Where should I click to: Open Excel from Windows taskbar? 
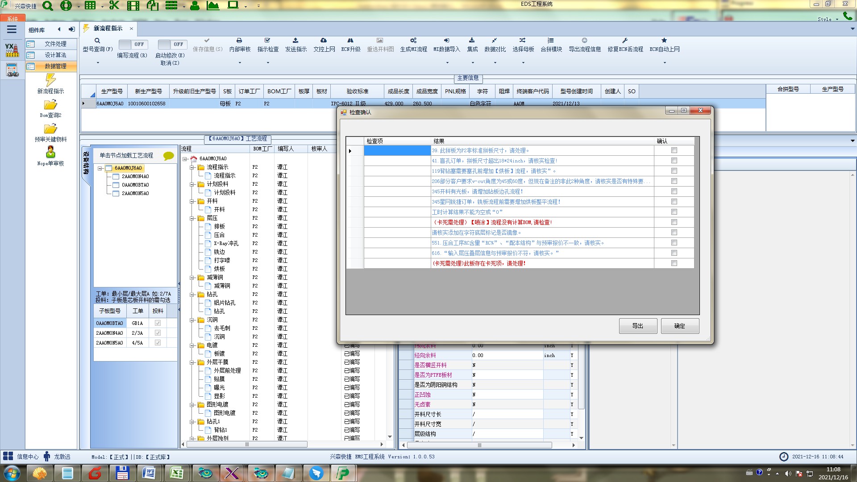pos(177,473)
